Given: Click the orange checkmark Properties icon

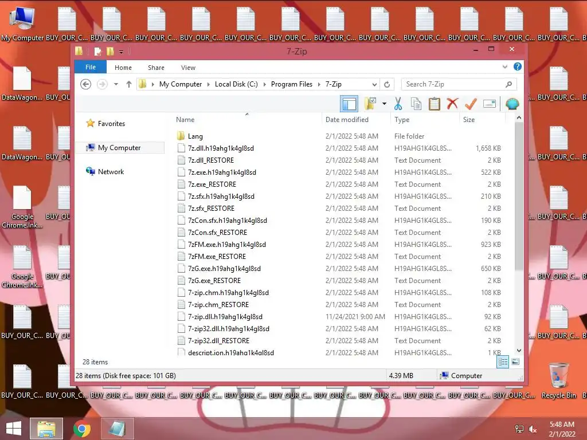Looking at the screenshot, I should [471, 104].
